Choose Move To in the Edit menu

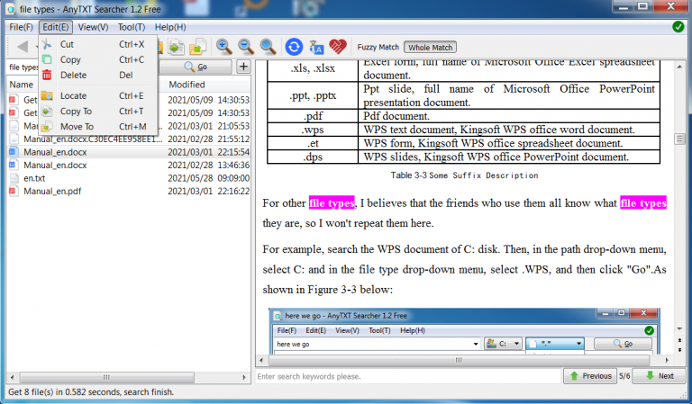(77, 127)
